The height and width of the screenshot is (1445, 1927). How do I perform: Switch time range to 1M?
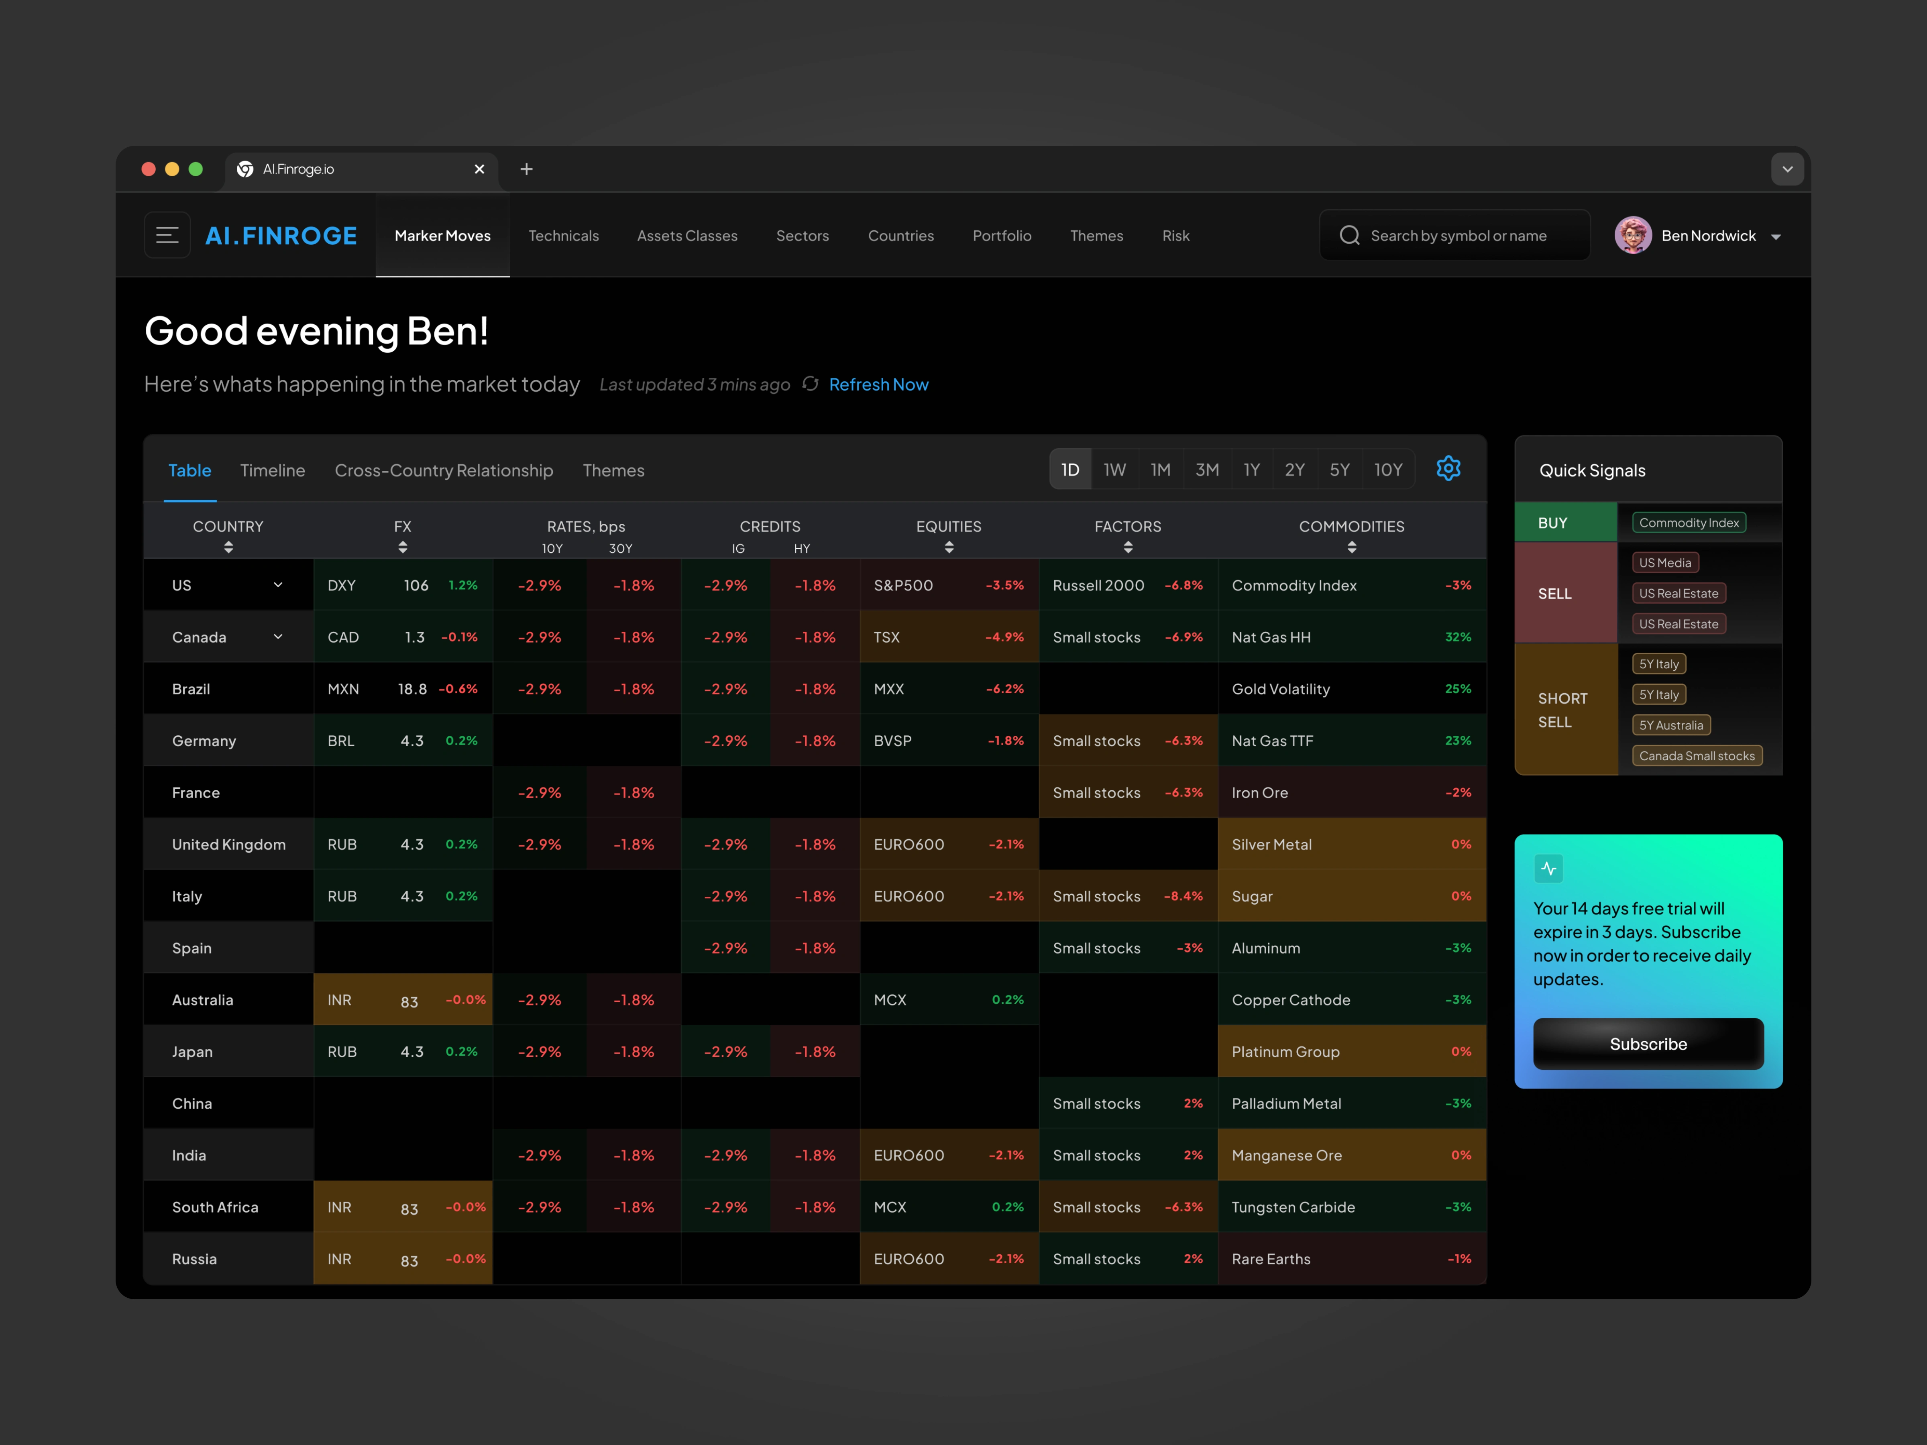1159,470
